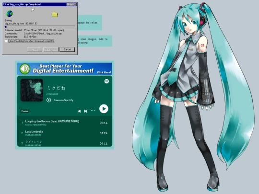The image size is (259, 194).
Task: Click INABAKUMORI artist under Lost Umbrella
Action: [x=33, y=135]
